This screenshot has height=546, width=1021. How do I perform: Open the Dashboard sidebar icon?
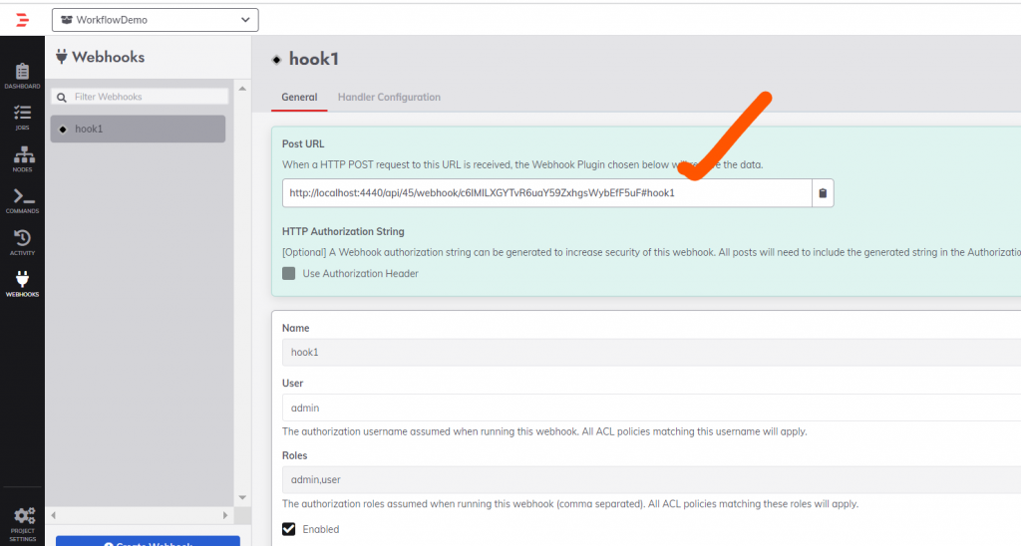[22, 75]
